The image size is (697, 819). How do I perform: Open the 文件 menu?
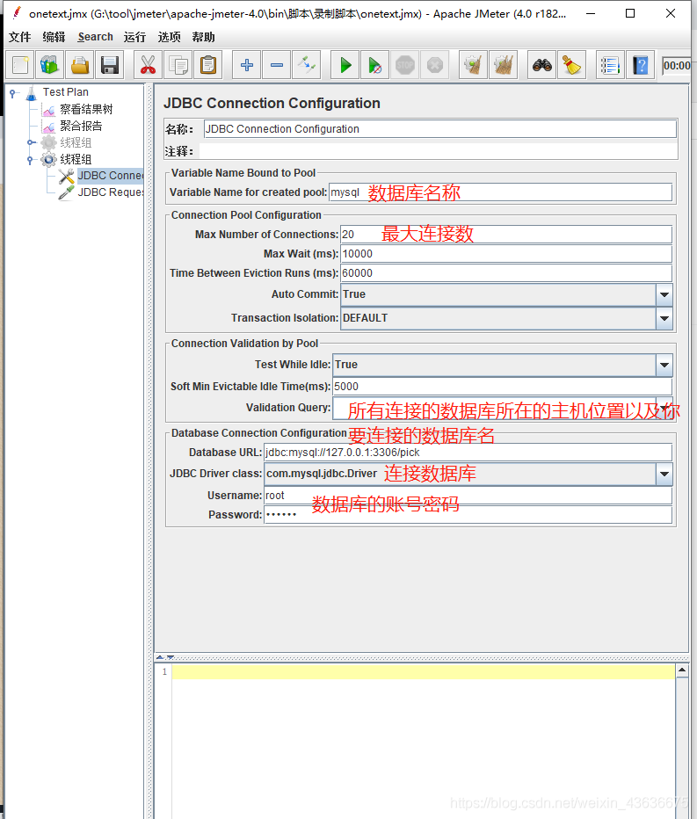[x=20, y=37]
